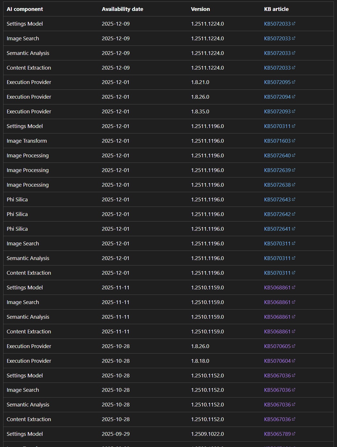Click external-link icon after KB5071603

point(294,141)
